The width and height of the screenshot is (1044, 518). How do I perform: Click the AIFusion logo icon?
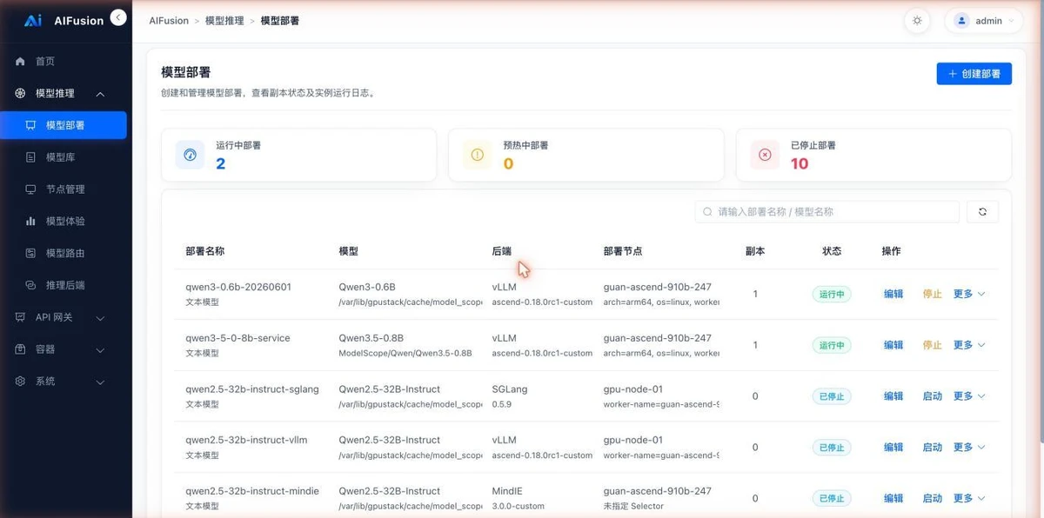[x=33, y=21]
